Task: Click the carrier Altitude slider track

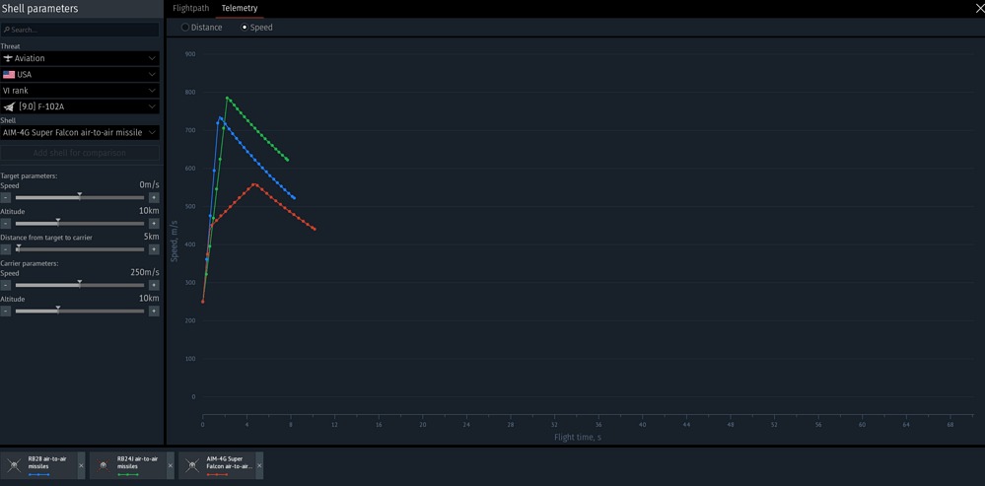Action: pos(80,311)
